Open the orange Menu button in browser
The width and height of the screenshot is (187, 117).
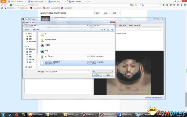(3, 1)
